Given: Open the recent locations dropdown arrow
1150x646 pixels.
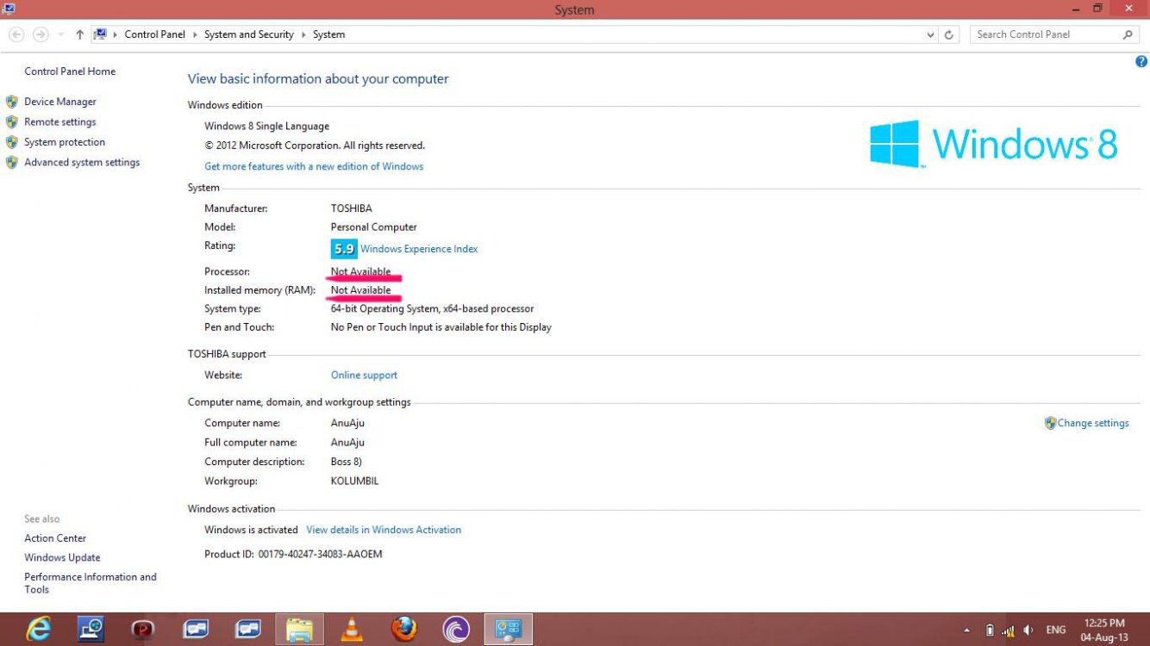Looking at the screenshot, I should point(61,34).
